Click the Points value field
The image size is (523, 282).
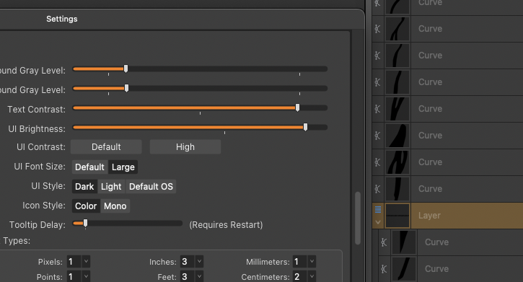74,277
